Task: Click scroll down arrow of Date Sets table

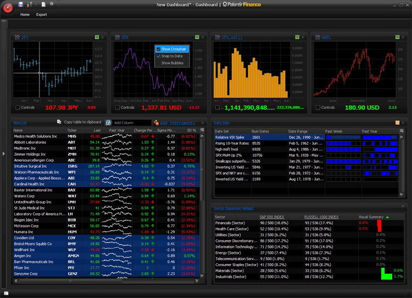Action: (x=402, y=195)
